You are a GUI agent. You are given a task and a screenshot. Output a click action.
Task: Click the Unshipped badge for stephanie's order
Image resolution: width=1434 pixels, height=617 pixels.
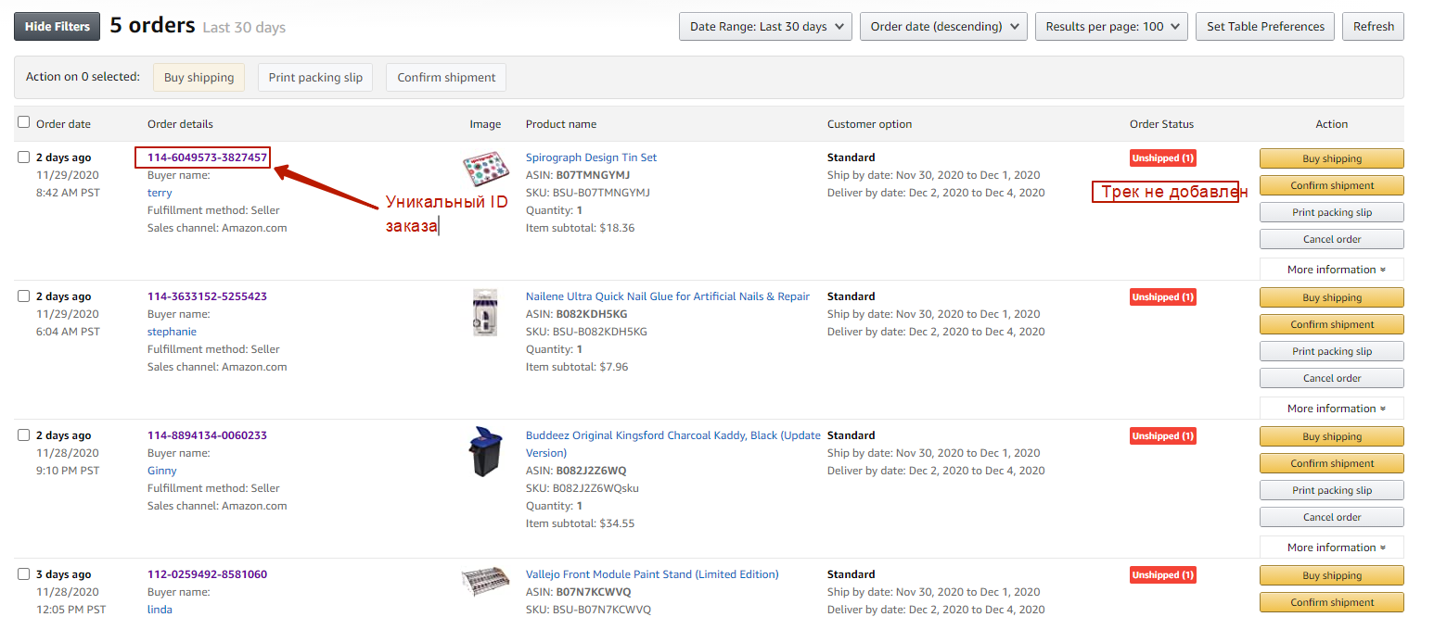[1161, 297]
